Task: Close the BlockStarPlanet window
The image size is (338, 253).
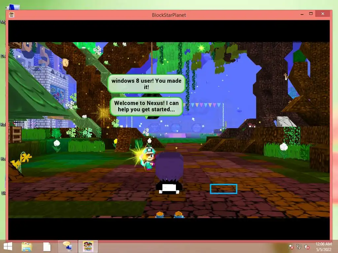Action: coord(323,14)
